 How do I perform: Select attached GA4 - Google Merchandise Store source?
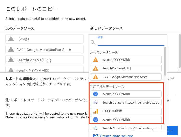click(x=126, y=77)
